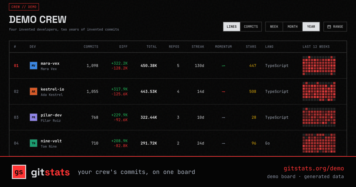Viewport: 356px width, 187px height.
Task: Click the gs gitstats logo icon
Action: point(19,172)
